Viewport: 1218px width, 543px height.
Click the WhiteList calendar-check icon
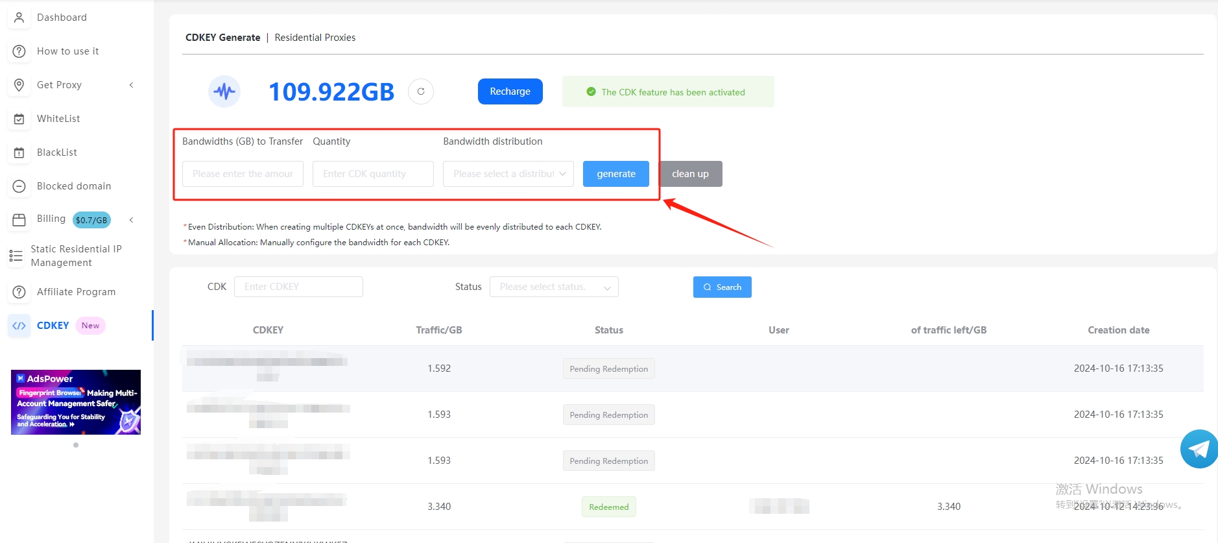tap(19, 119)
